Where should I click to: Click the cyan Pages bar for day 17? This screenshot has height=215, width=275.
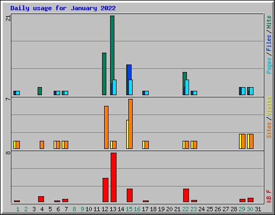click(147, 93)
